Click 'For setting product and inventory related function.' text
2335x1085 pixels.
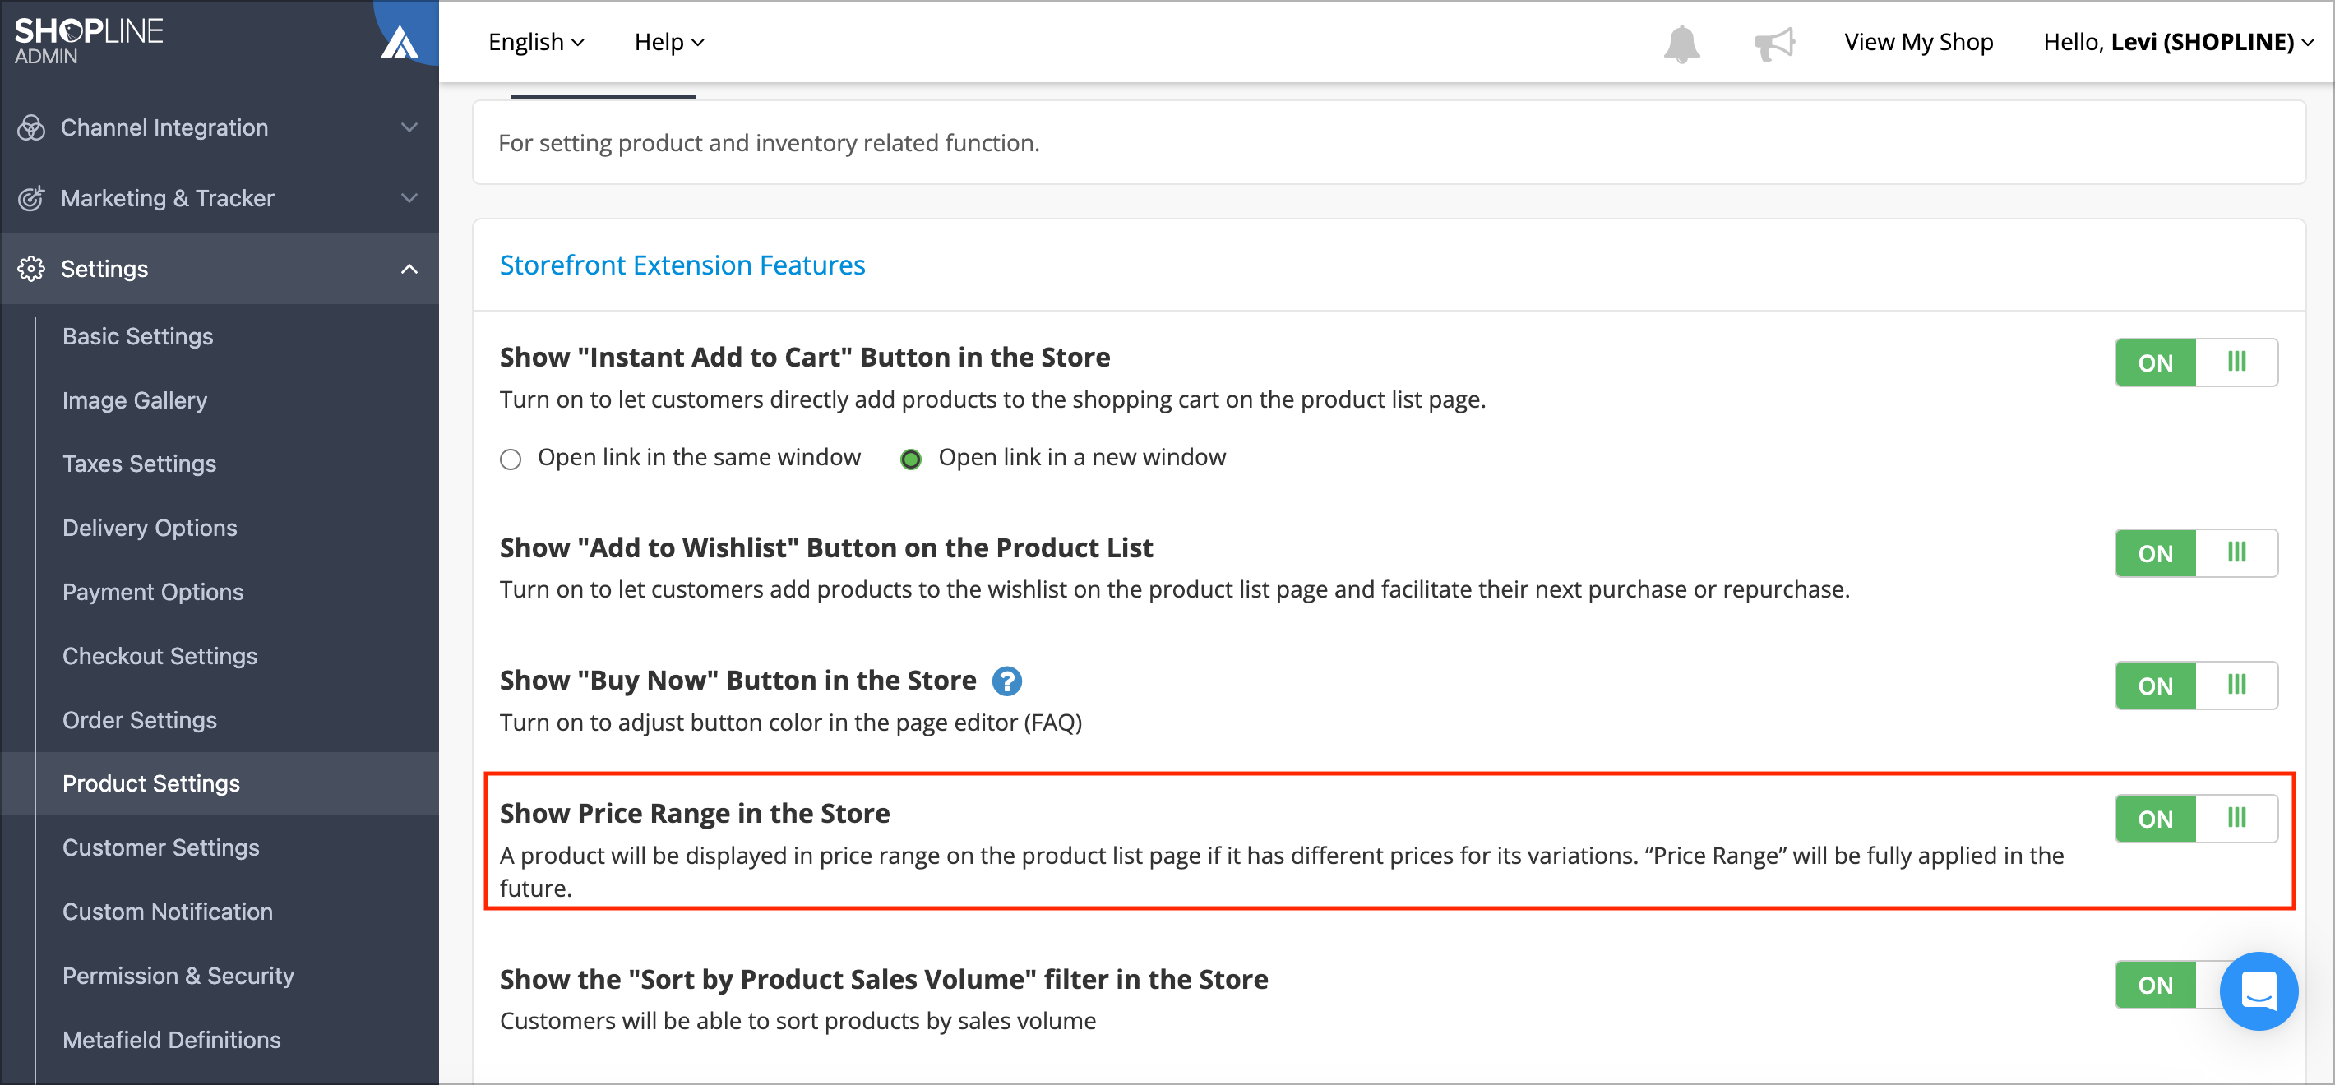[769, 143]
